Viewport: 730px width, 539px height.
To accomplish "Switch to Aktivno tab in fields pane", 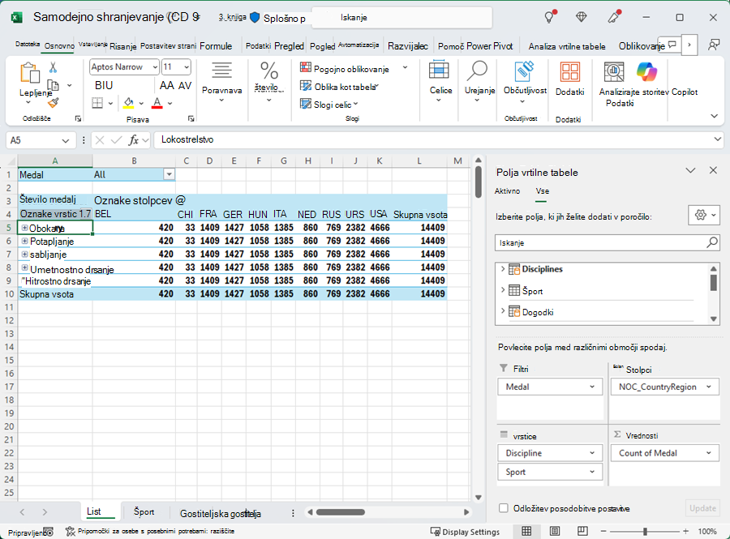I will point(507,190).
